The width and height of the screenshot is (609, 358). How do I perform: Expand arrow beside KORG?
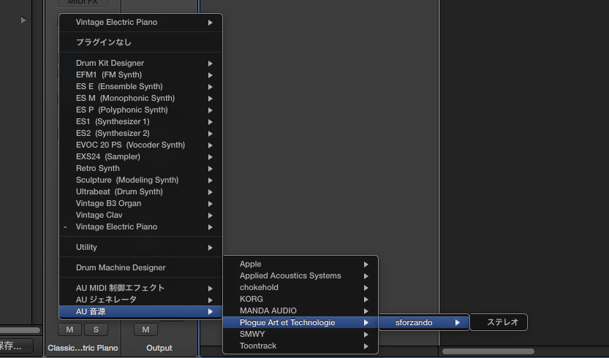coord(366,300)
